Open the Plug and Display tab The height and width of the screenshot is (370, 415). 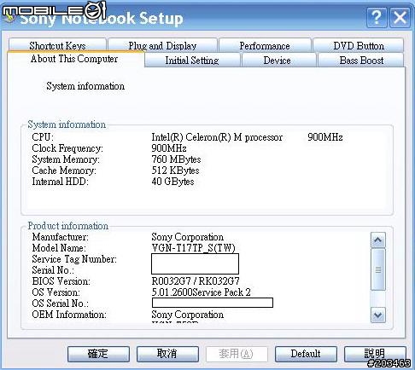(x=162, y=45)
